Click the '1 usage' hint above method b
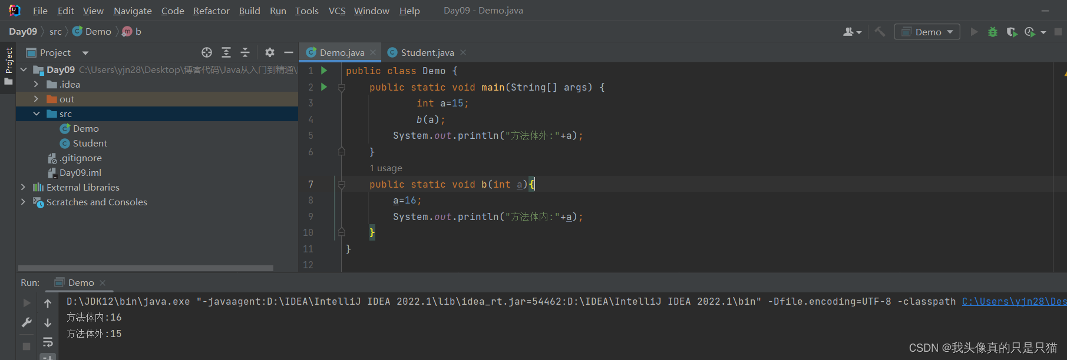 (x=386, y=168)
